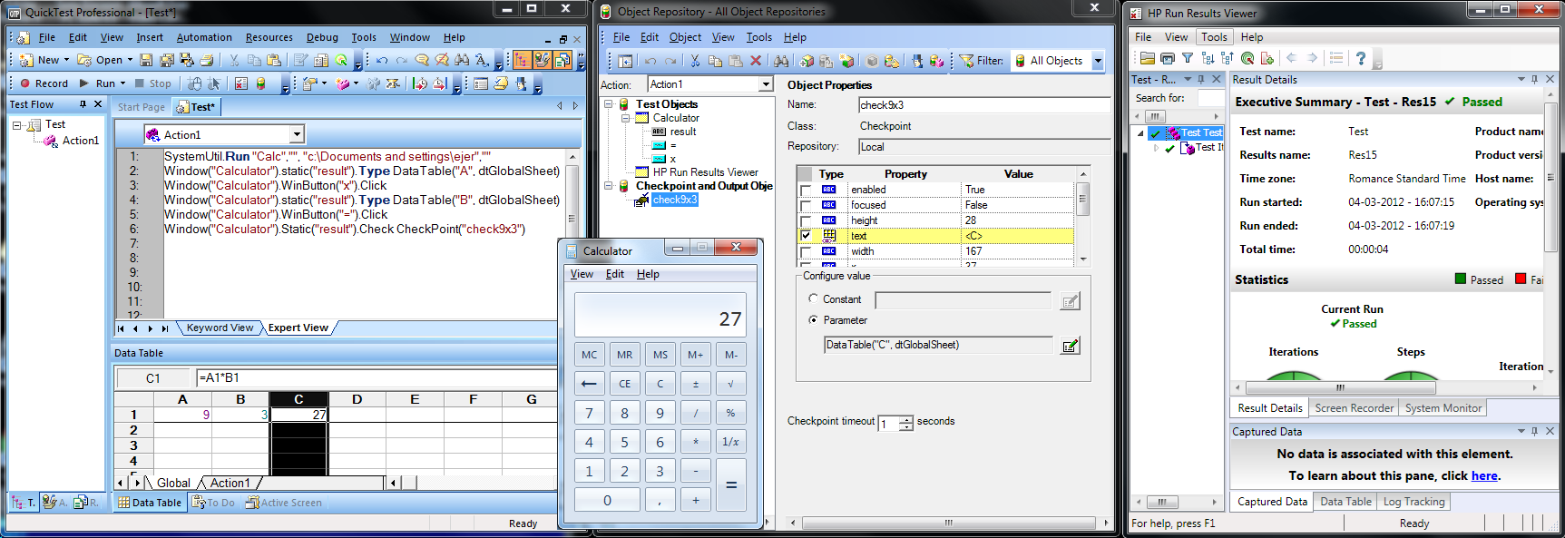Click the Cut scissors icon in QuickTest
Image resolution: width=1565 pixels, height=538 pixels.
point(234,60)
